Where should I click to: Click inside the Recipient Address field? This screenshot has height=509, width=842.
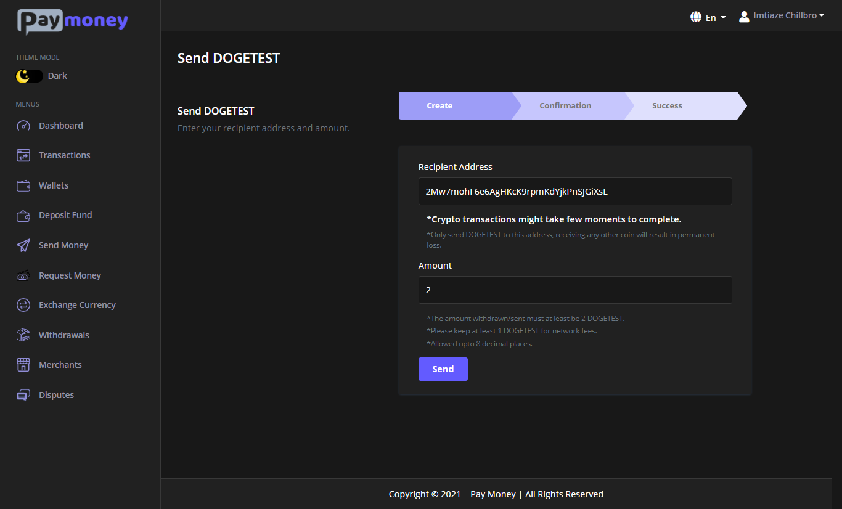[x=575, y=191]
